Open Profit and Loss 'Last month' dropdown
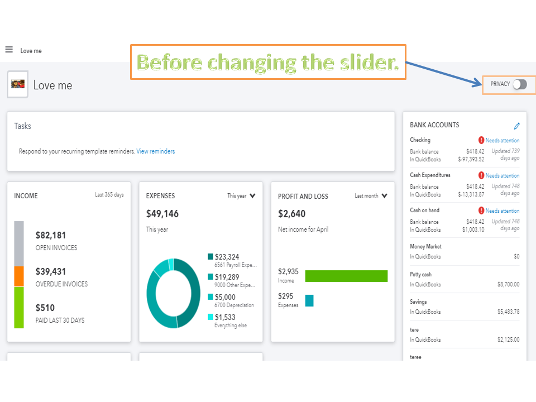Viewport: 536px width, 402px height. coord(371,196)
